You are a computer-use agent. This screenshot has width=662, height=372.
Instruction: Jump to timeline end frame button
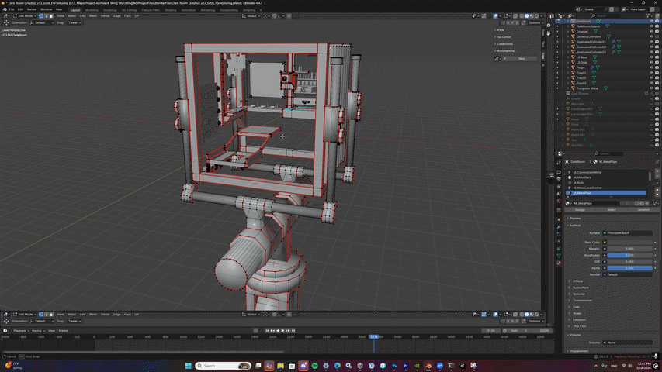(x=293, y=331)
